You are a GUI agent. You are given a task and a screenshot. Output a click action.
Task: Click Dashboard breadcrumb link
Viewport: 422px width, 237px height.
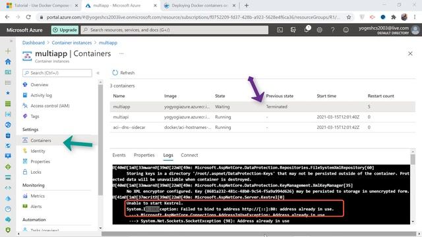[34, 43]
